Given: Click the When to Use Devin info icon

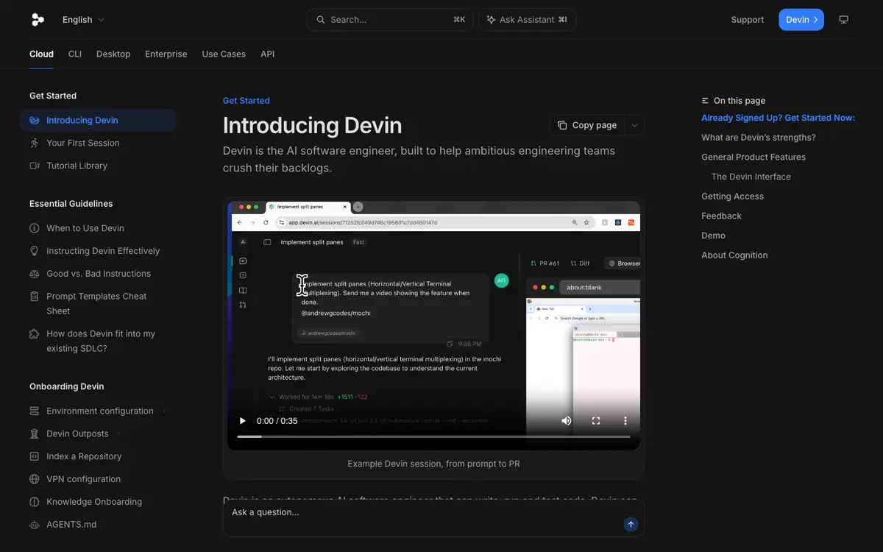Looking at the screenshot, I should [x=35, y=228].
